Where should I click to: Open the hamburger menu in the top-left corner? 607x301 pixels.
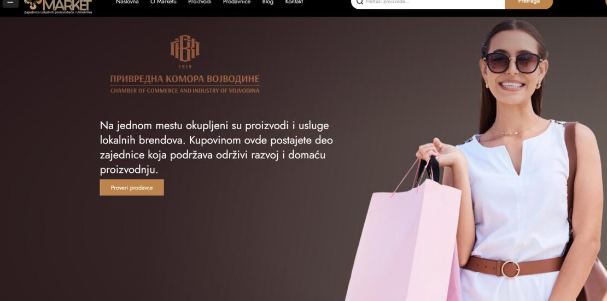10,2
